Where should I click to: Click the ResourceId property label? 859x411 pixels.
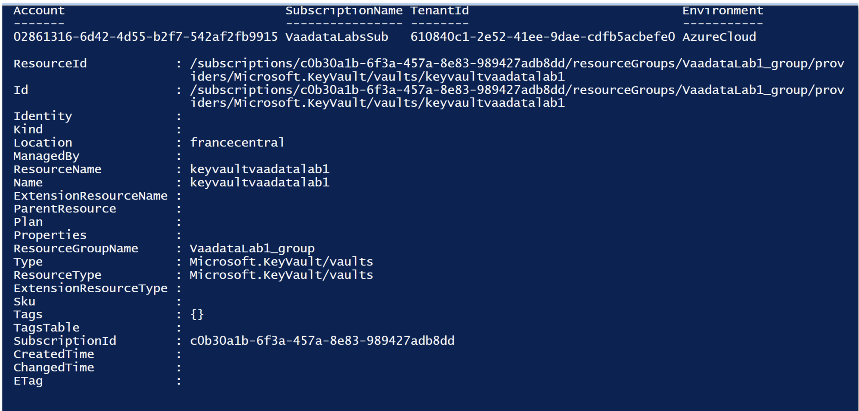pyautogui.click(x=50, y=63)
